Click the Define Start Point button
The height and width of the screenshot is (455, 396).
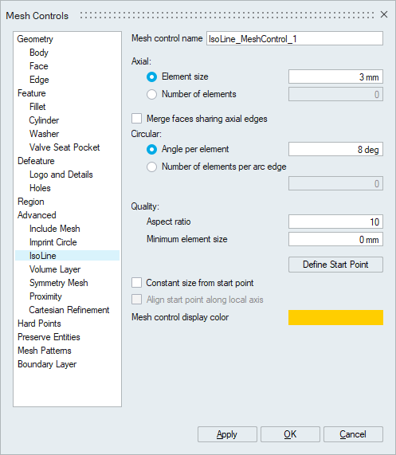click(335, 265)
